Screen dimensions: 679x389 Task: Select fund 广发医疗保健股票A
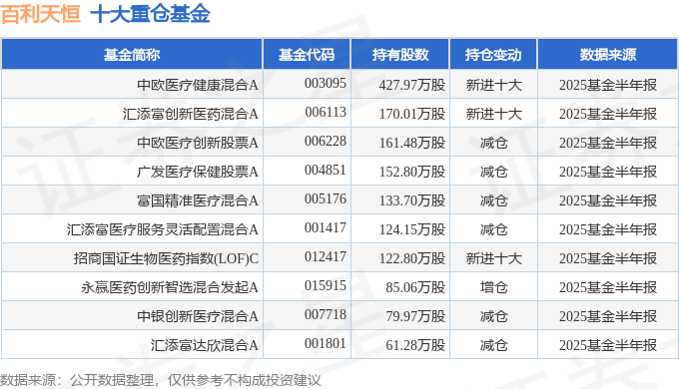(x=198, y=172)
